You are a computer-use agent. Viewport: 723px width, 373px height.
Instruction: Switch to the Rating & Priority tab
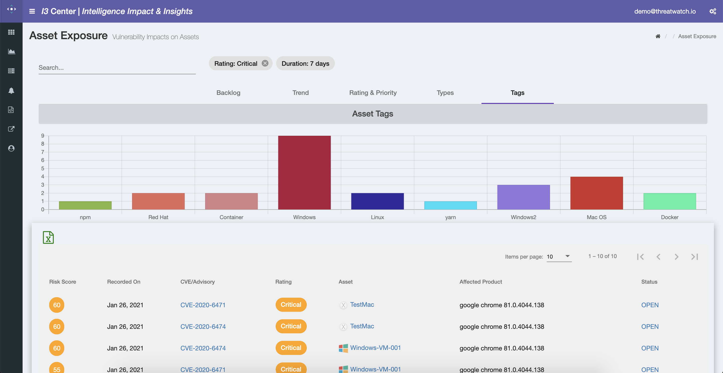[373, 93]
